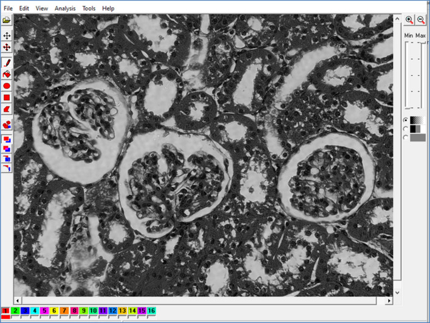Select the black-gray-white stepped display mode
The image size is (430, 323).
(406, 129)
